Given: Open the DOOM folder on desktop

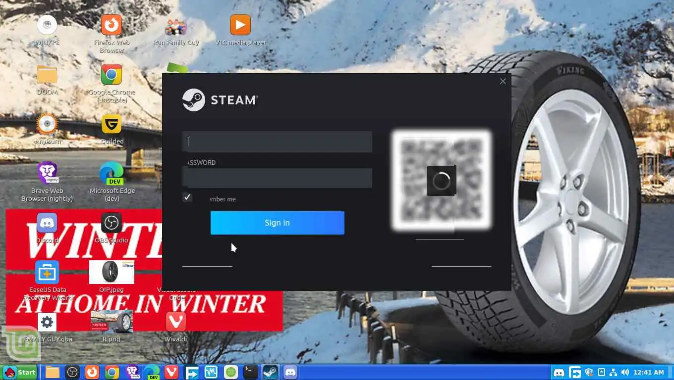Looking at the screenshot, I should pyautogui.click(x=47, y=80).
